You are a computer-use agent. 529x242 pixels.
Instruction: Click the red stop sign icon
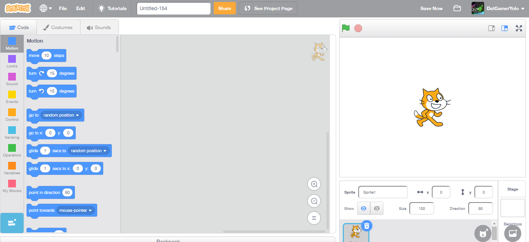coord(358,28)
